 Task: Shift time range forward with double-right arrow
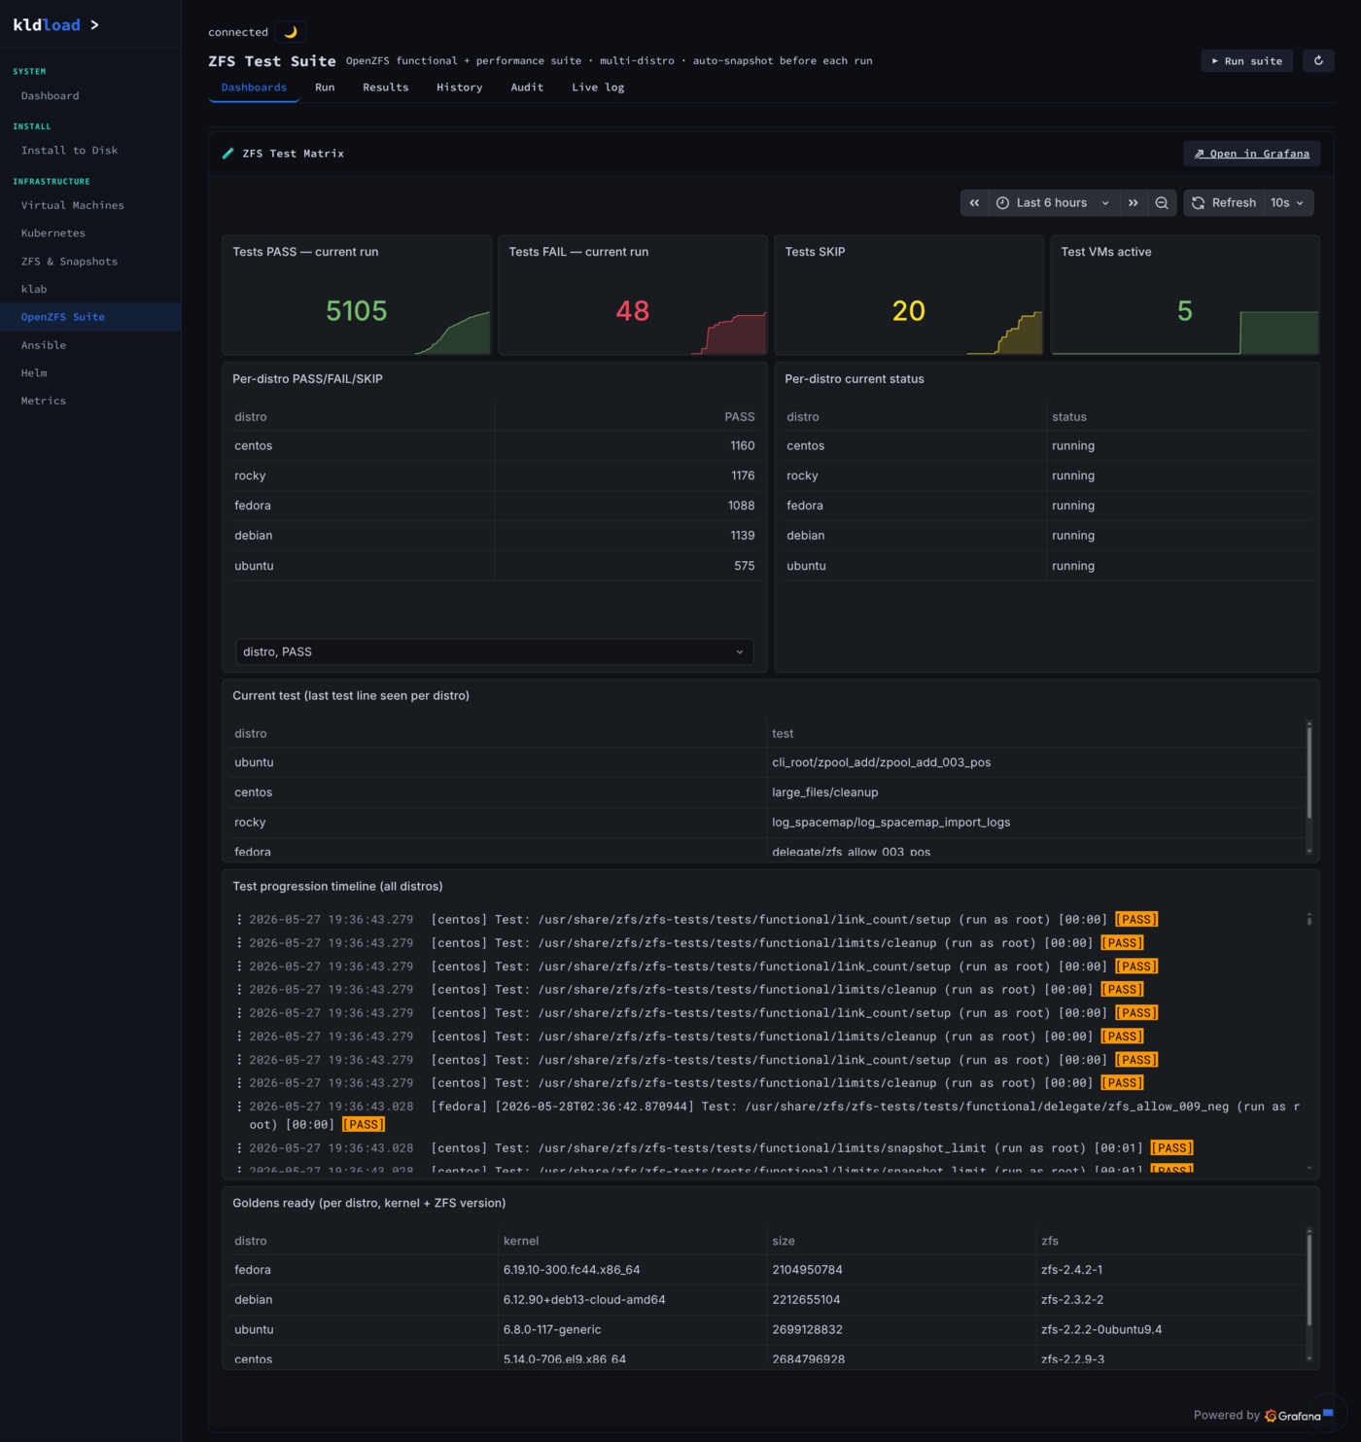click(1133, 203)
